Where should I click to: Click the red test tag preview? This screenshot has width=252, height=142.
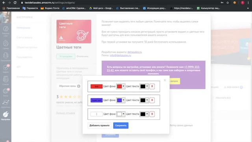(x=96, y=86)
